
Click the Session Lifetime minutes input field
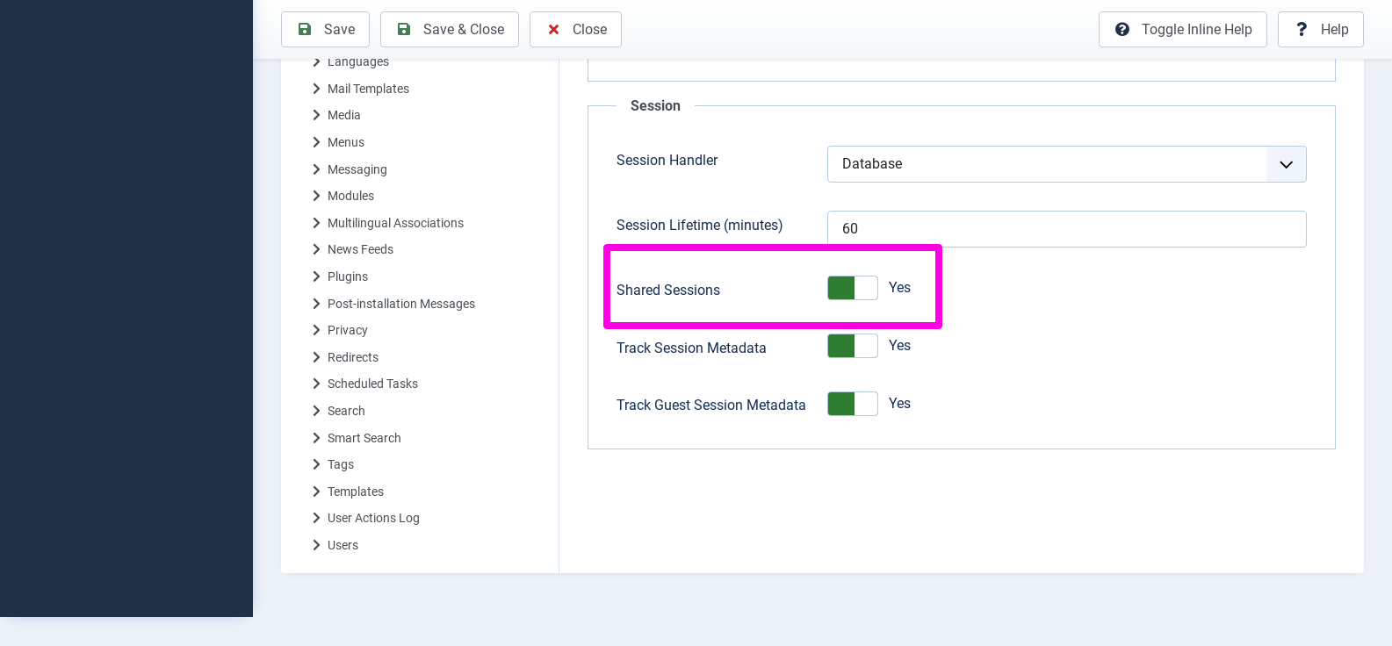(x=1067, y=229)
